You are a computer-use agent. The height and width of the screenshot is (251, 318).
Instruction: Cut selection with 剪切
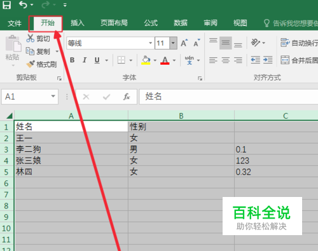tap(38, 38)
